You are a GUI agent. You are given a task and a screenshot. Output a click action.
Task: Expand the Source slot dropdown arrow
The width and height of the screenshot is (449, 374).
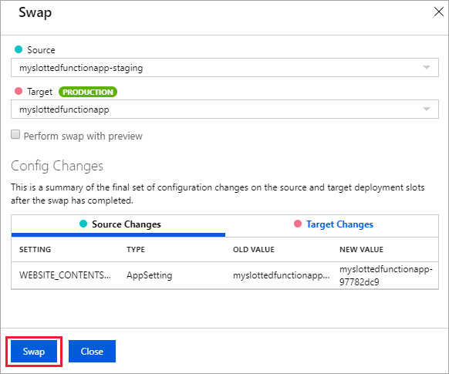tap(427, 68)
